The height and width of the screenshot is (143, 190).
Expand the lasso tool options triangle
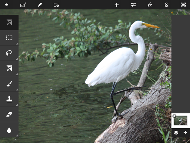(17, 59)
